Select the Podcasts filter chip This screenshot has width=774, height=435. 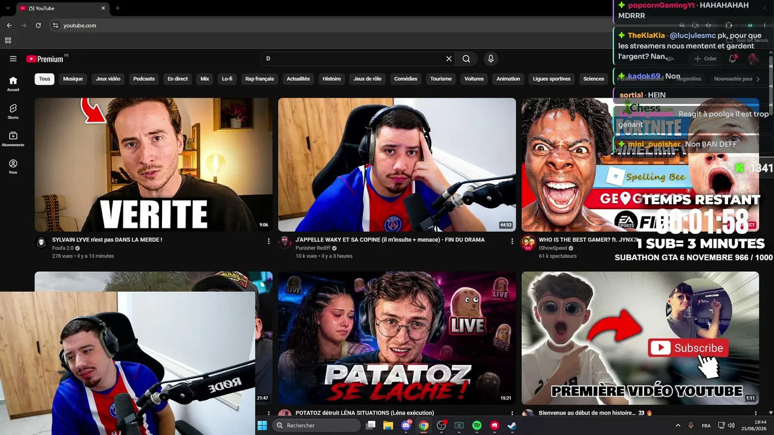pos(144,79)
